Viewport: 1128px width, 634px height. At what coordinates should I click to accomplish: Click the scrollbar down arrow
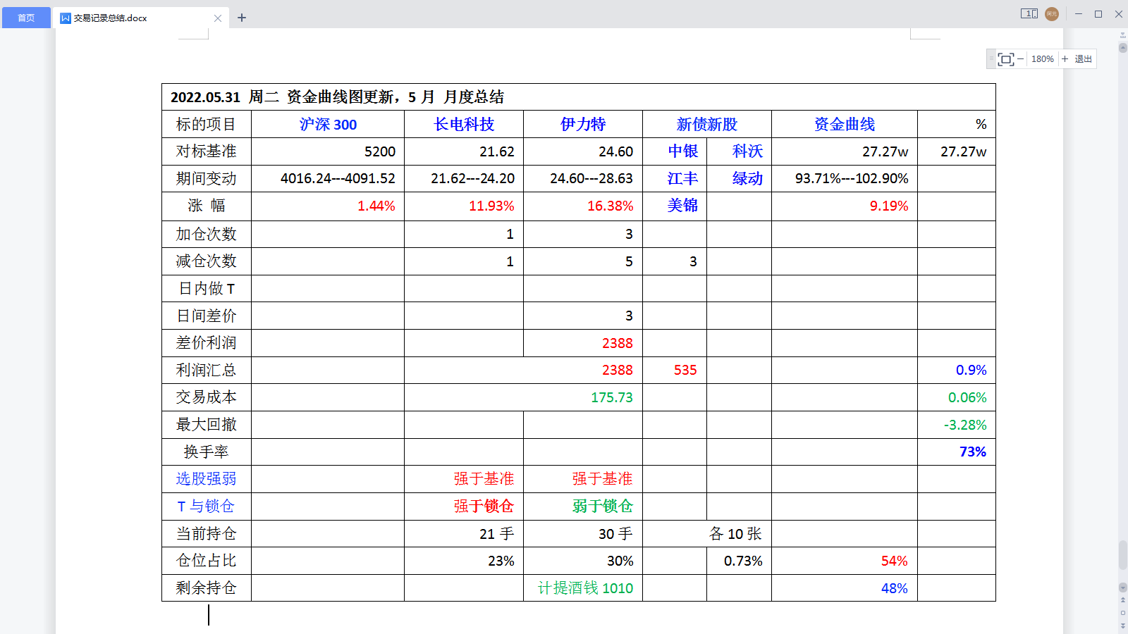pyautogui.click(x=1122, y=588)
